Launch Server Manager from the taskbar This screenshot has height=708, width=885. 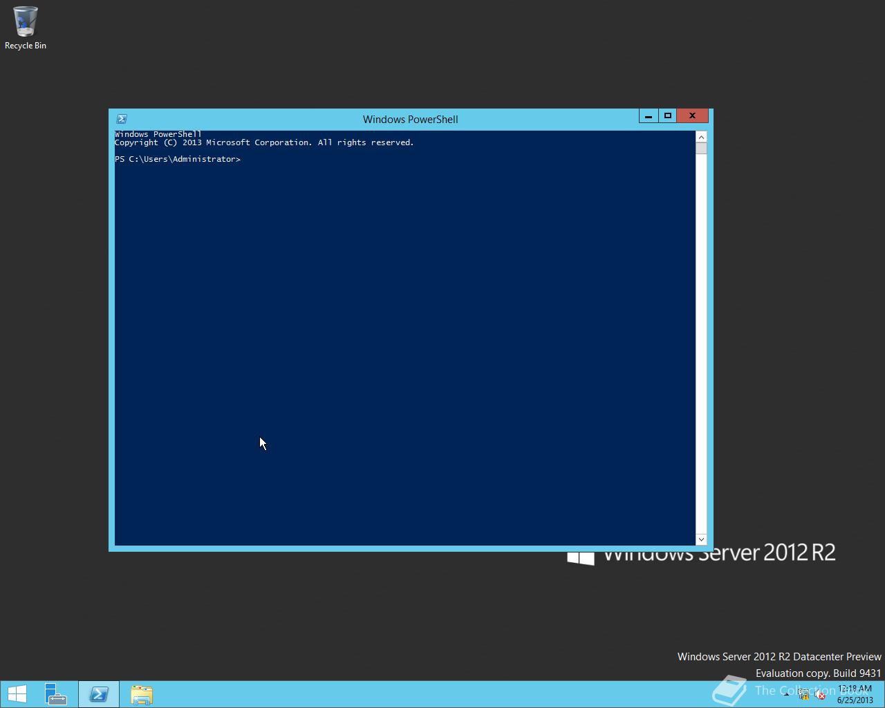click(x=55, y=694)
